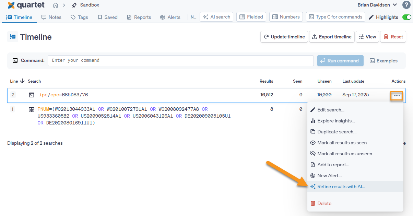Click the Command label terminal icon
Viewport: 413px width, 216px height.
coord(15,60)
